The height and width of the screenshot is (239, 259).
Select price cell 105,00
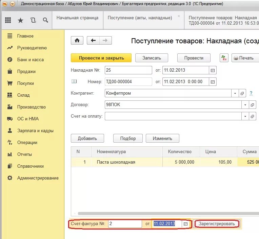point(219,162)
